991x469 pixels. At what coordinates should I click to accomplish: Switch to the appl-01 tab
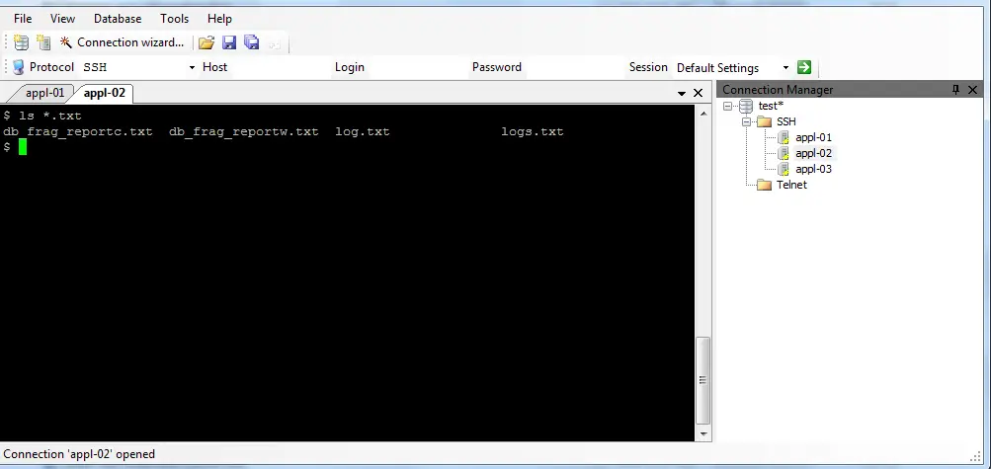tap(44, 93)
